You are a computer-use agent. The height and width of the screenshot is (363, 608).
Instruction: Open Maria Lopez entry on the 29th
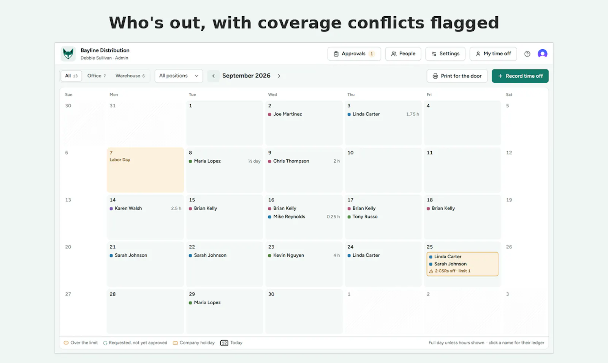tap(204, 303)
